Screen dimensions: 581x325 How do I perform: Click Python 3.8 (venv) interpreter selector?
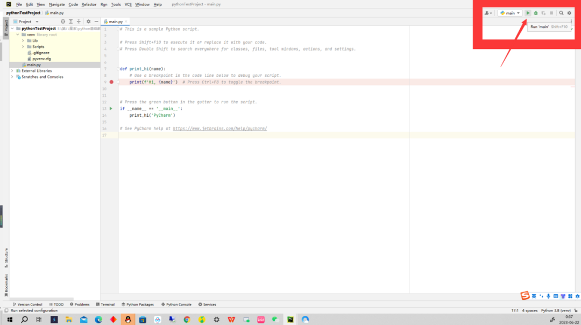tap(556, 310)
